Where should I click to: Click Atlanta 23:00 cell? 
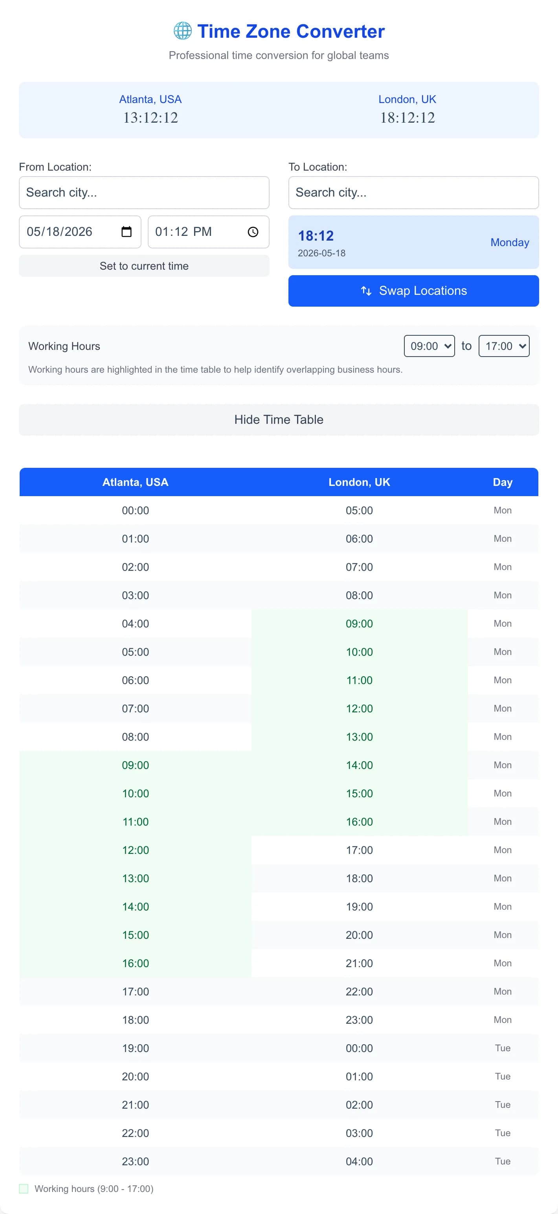tap(135, 1161)
